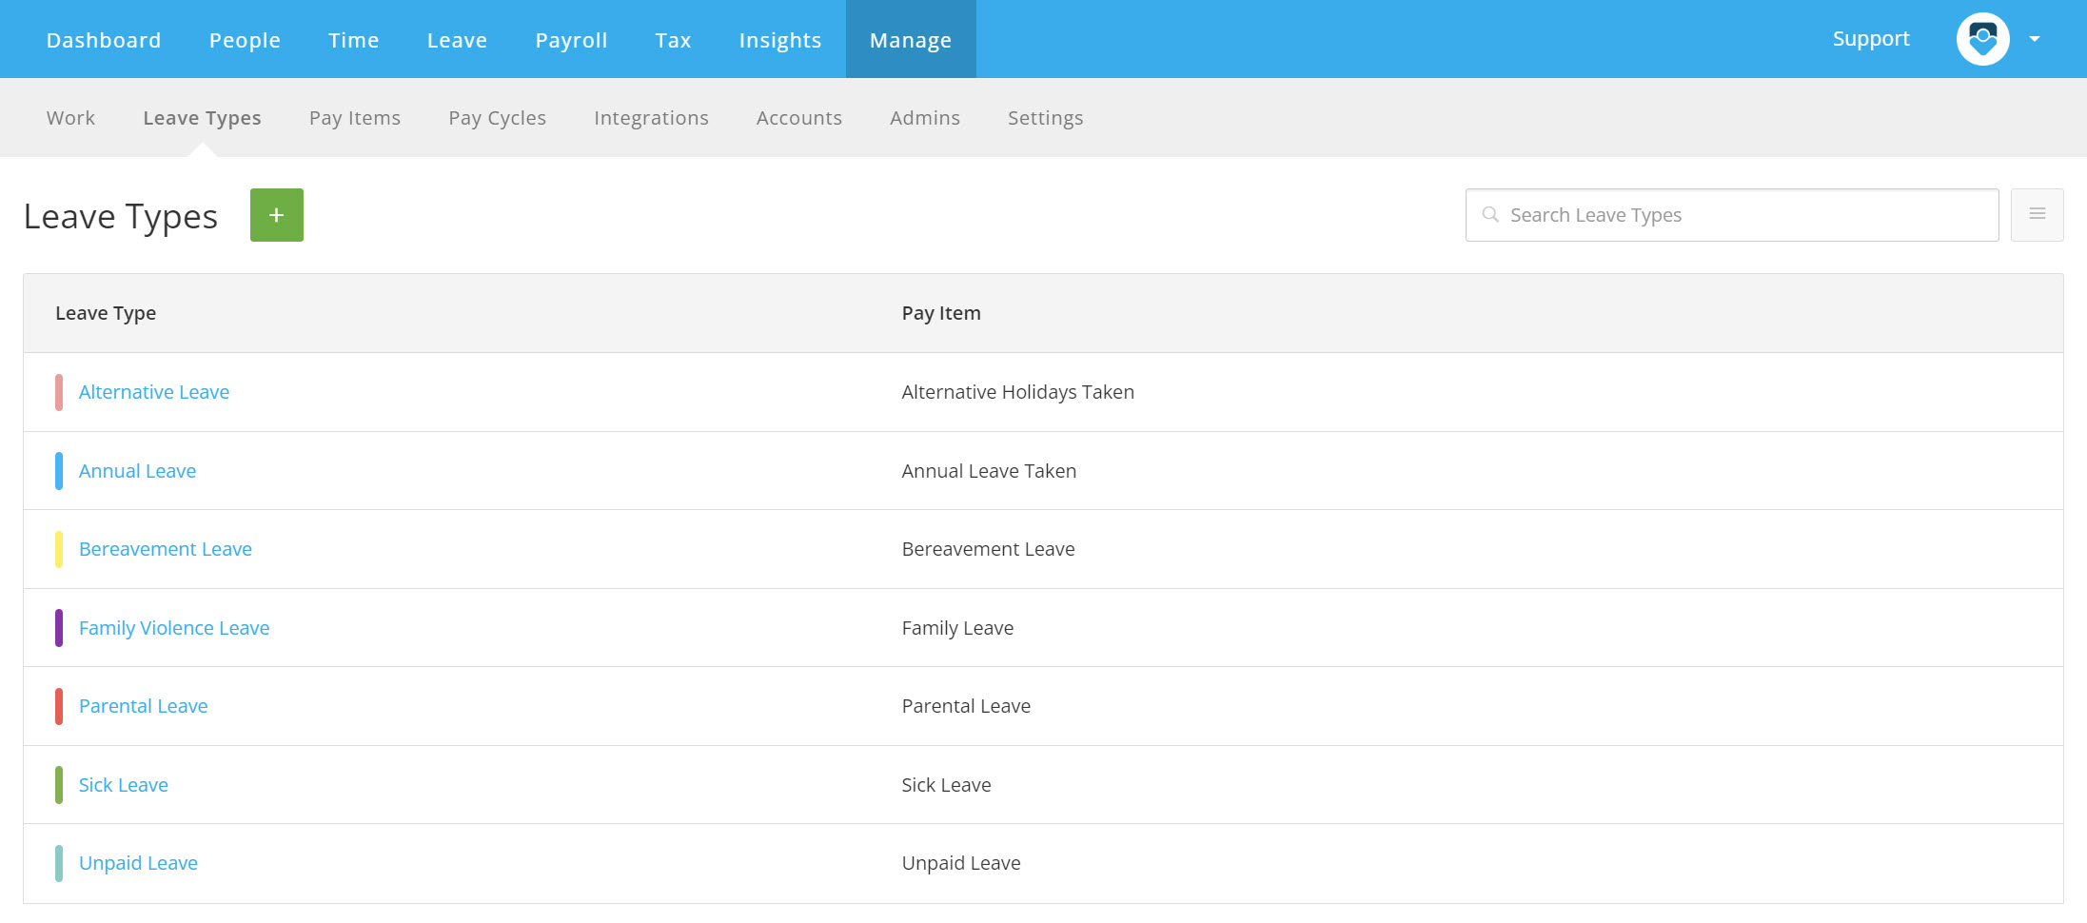Open the Time tab
This screenshot has width=2087, height=923.
354,40
